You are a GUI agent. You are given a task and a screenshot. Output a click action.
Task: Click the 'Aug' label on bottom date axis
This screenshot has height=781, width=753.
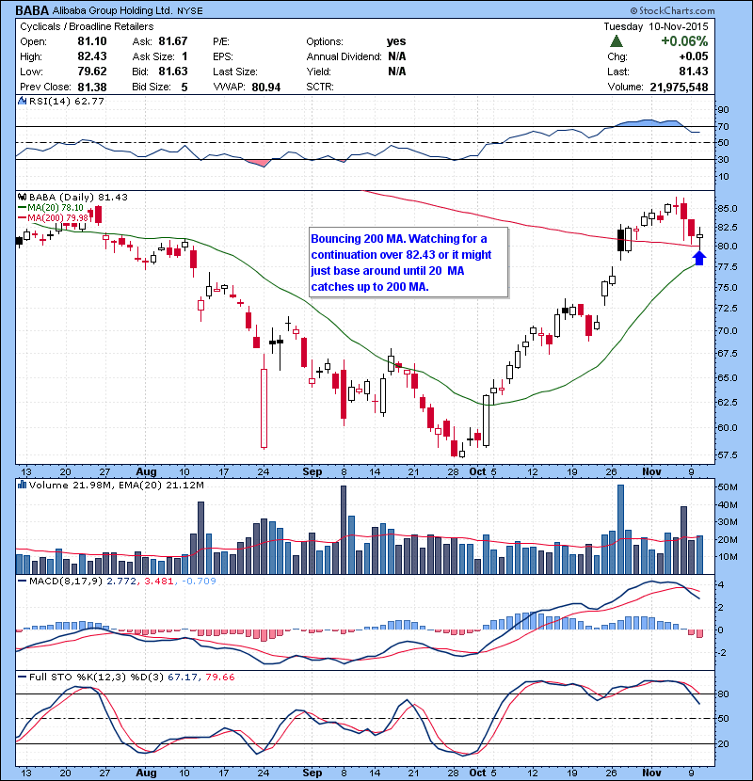pyautogui.click(x=146, y=773)
